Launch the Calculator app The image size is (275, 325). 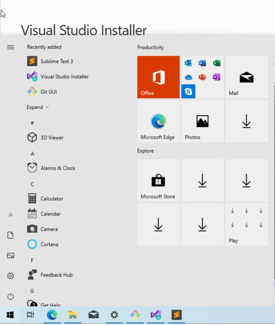45,199
